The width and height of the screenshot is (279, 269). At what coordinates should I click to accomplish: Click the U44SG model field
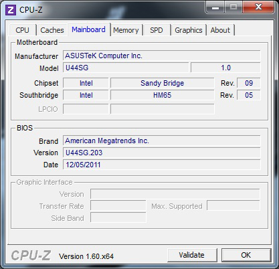[126, 68]
